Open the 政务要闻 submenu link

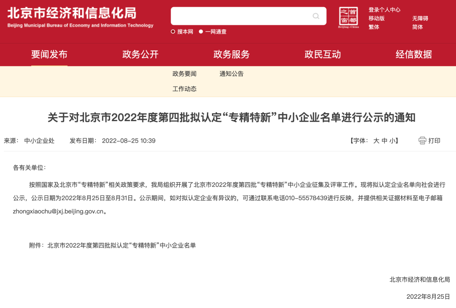[x=185, y=74]
